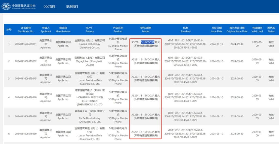Viewport: 279px width, 144px height.
Task: Click Original Issue Date 2024-09-10 in row 4
Action: [x=237, y=97]
